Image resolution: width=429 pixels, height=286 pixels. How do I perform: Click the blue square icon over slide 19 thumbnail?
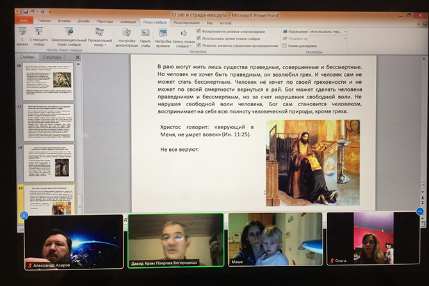coord(24,216)
